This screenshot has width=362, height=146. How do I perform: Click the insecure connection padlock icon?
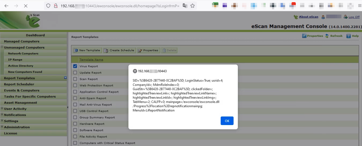coord(56,6)
